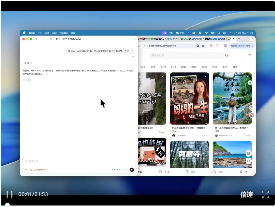Select the 美食 category tab
This screenshot has height=207, width=275.
(153, 67)
